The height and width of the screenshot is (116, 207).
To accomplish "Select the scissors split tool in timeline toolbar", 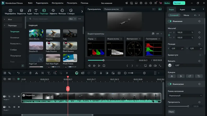I will [36, 73].
